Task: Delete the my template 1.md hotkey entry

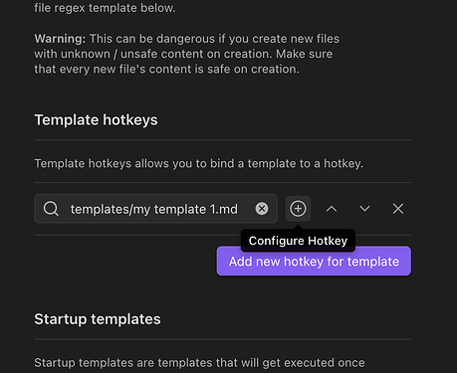Action: coord(398,209)
